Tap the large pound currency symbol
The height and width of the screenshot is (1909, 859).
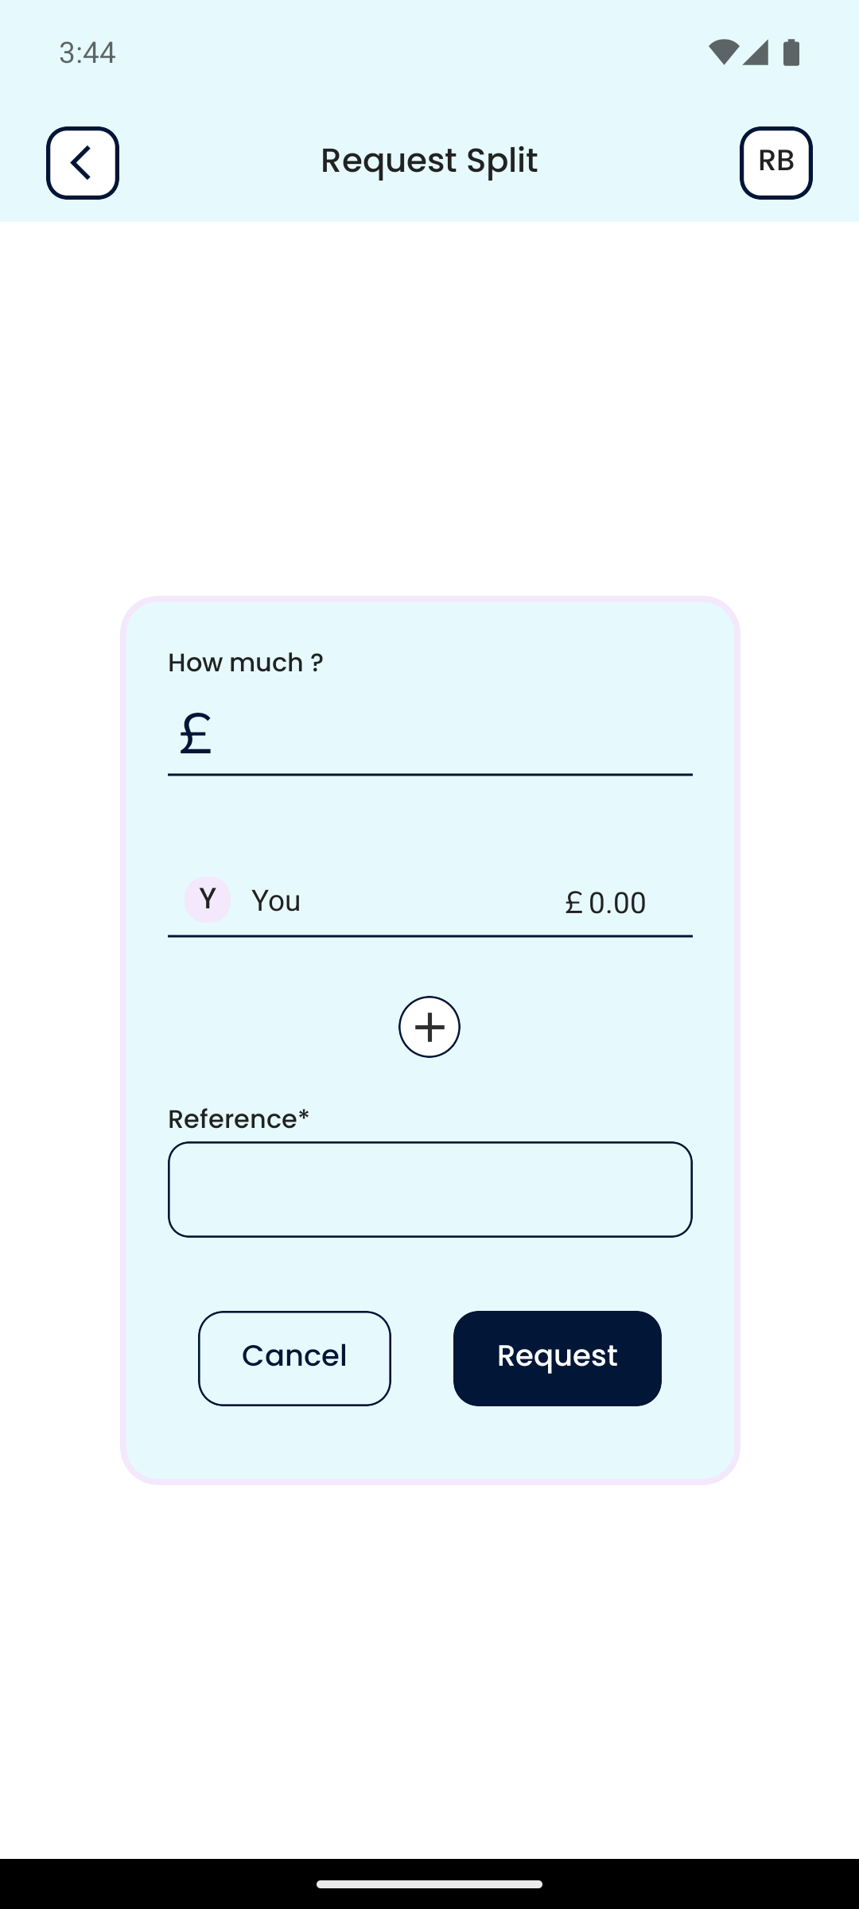pyautogui.click(x=196, y=733)
